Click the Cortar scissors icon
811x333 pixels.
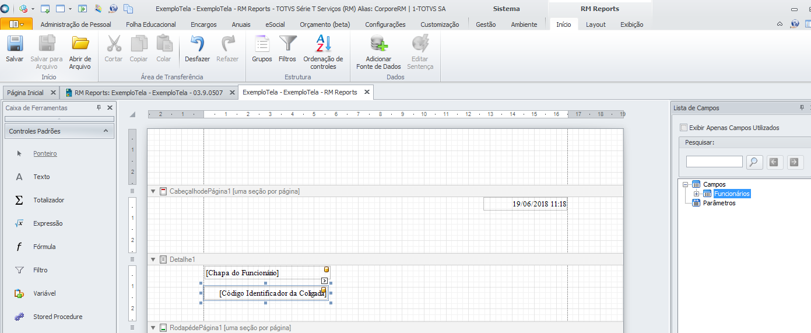114,44
